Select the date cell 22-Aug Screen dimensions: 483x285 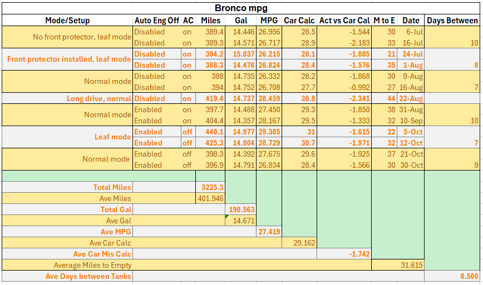[x=411, y=98]
